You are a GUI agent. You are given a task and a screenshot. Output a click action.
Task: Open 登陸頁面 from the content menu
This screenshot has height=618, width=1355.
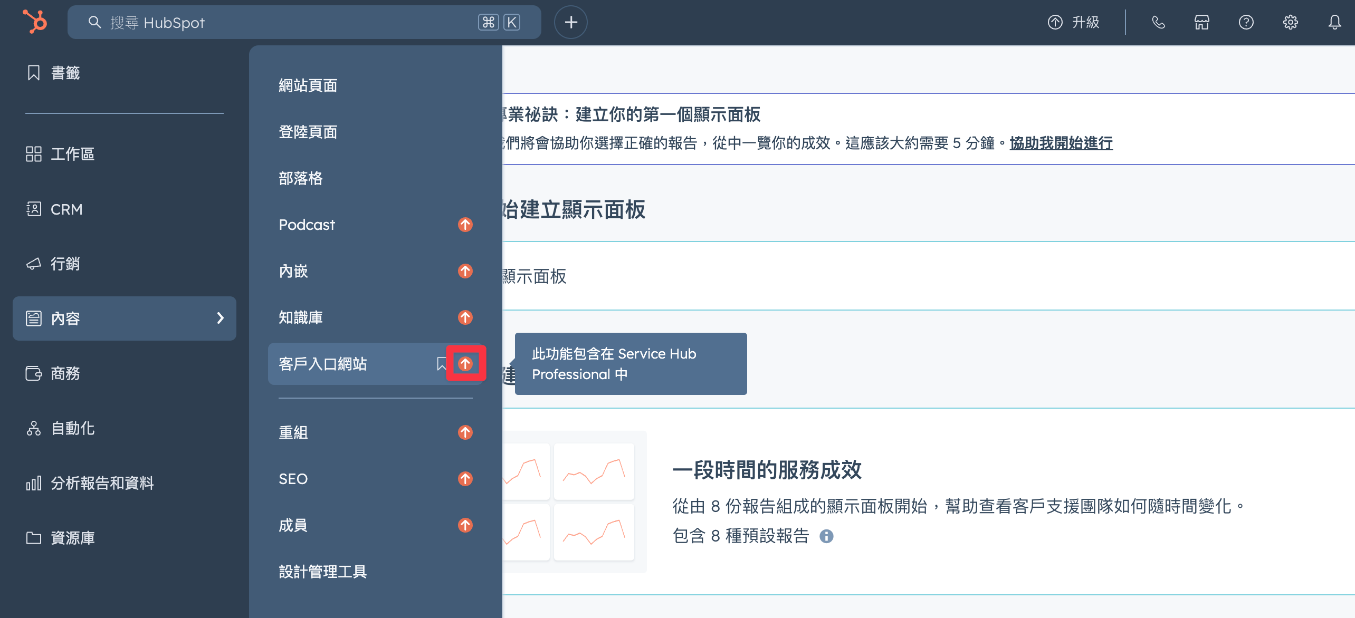coord(308,132)
